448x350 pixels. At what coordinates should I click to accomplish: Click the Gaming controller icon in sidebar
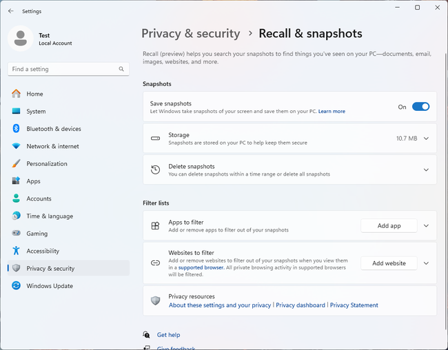16,234
